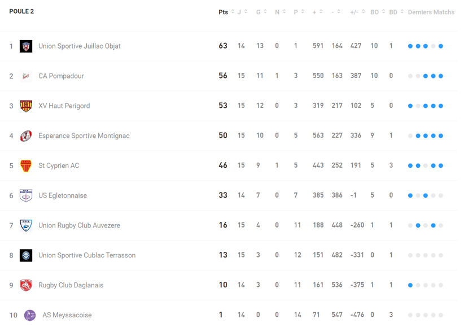
Task: Click the AS Meyssacoise purple round logo
Action: point(30,315)
